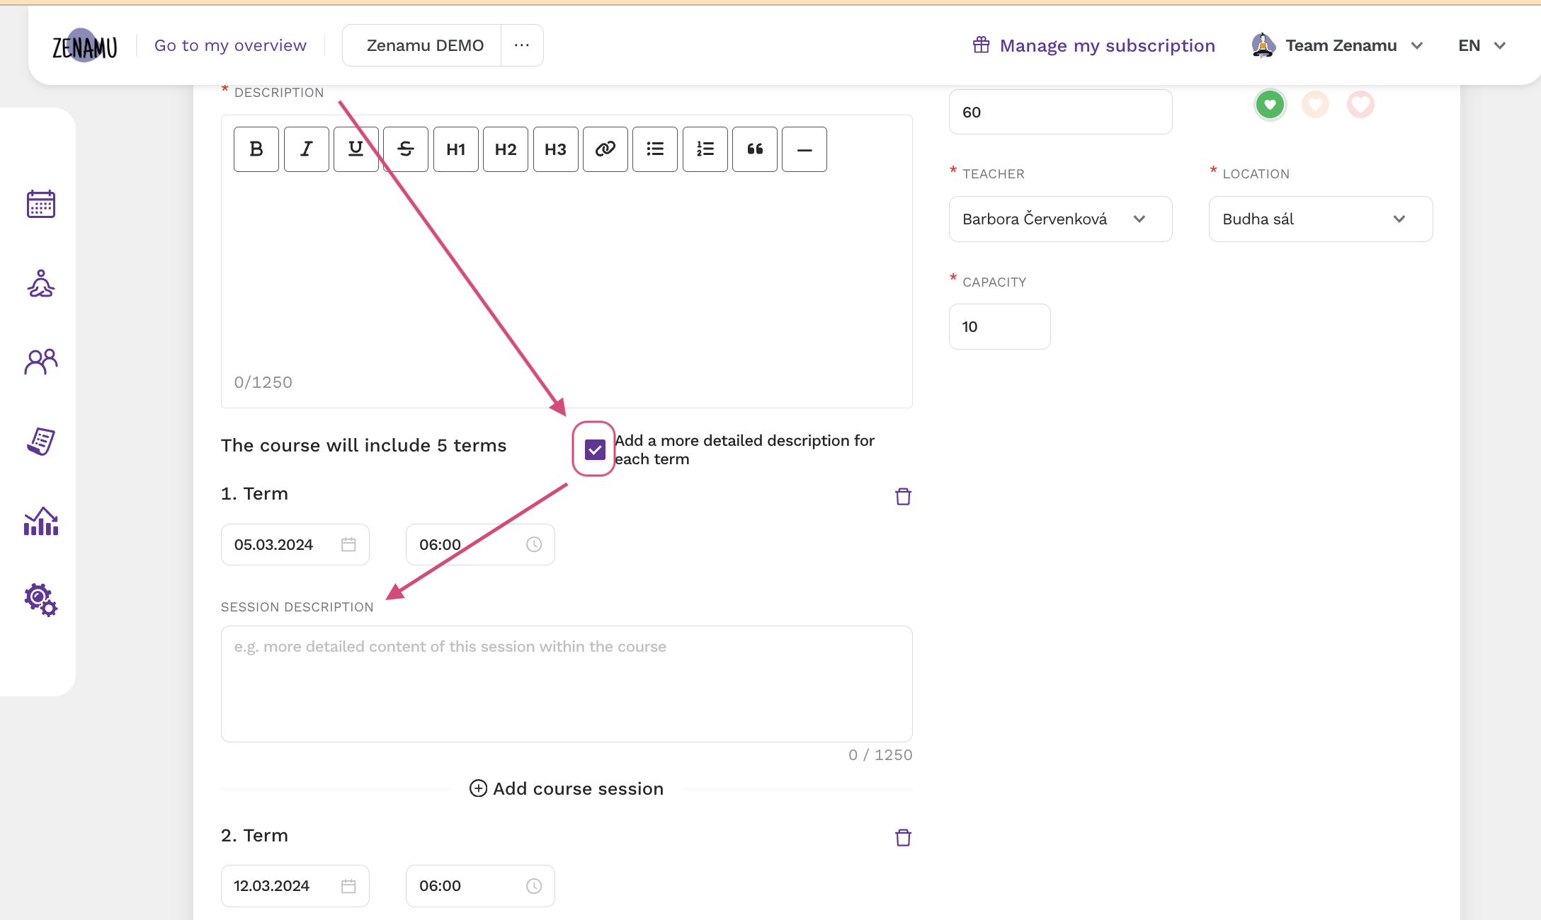Toggle bold formatting in description editor

(x=256, y=149)
